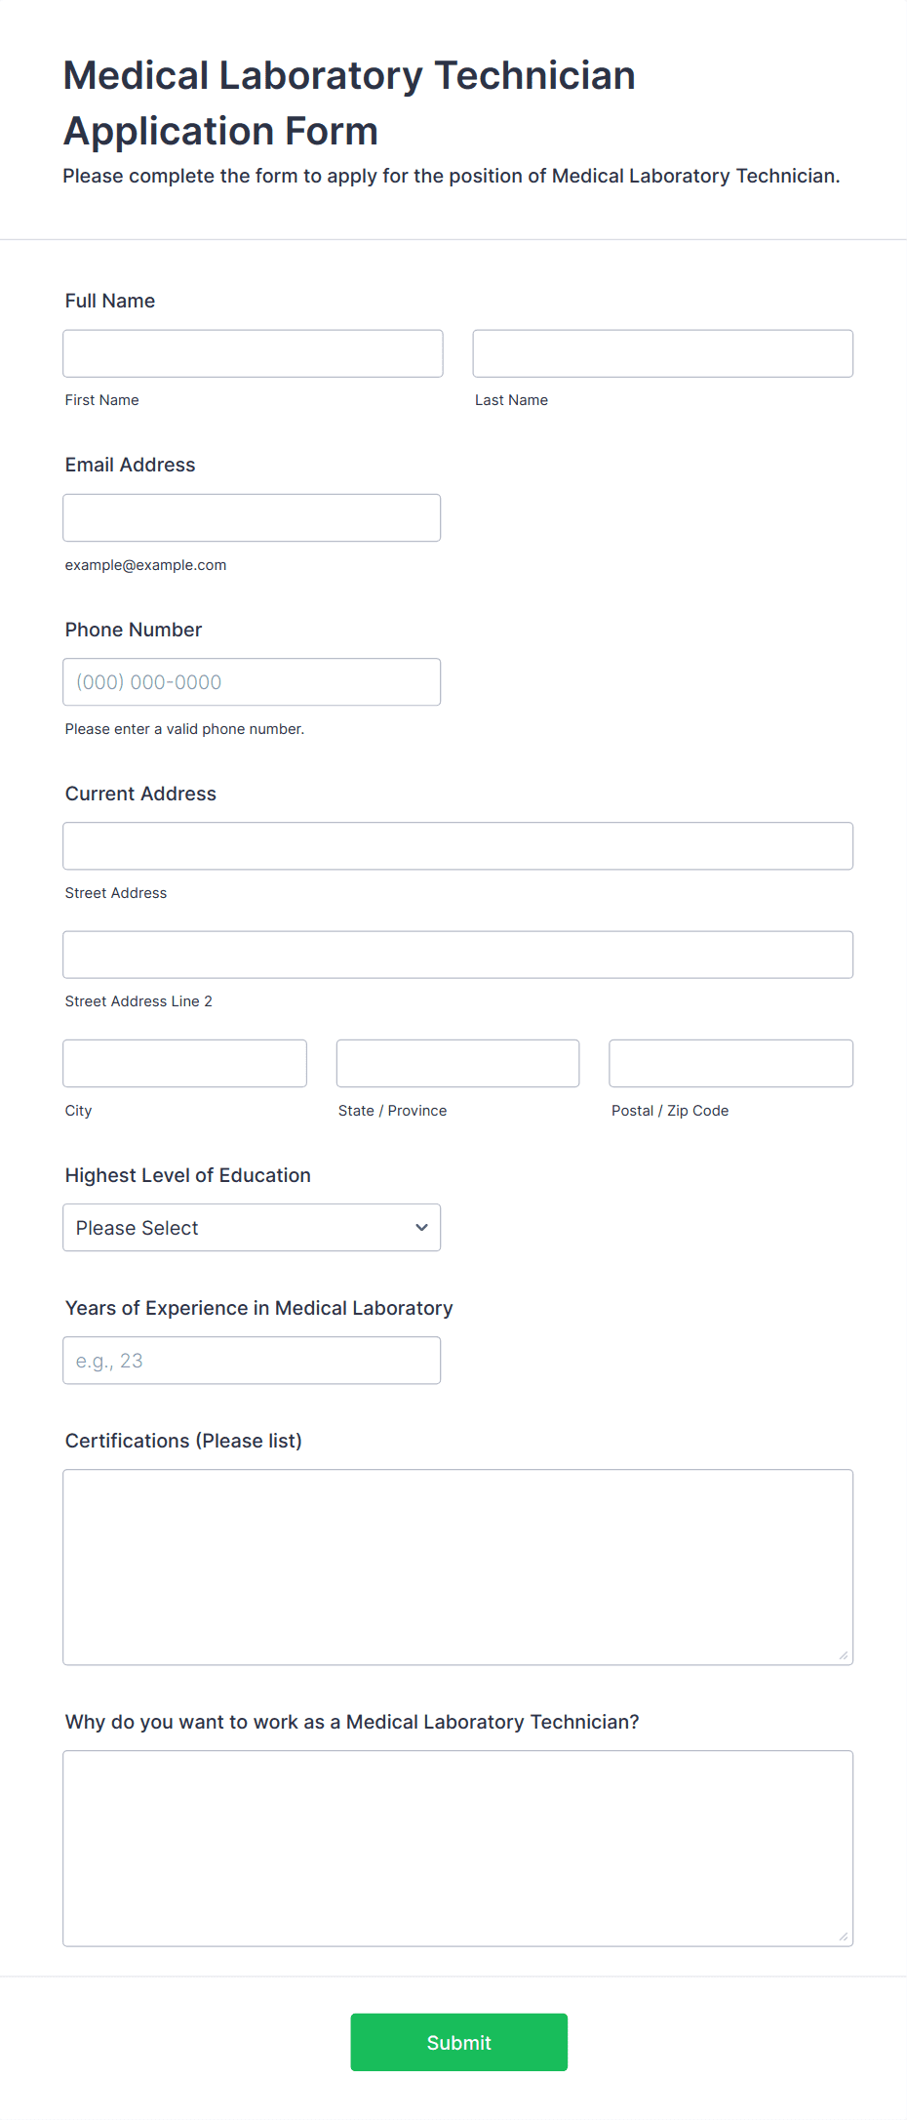Click the First Name input field
Viewport: 907px width, 2120px height.
pyautogui.click(x=253, y=353)
